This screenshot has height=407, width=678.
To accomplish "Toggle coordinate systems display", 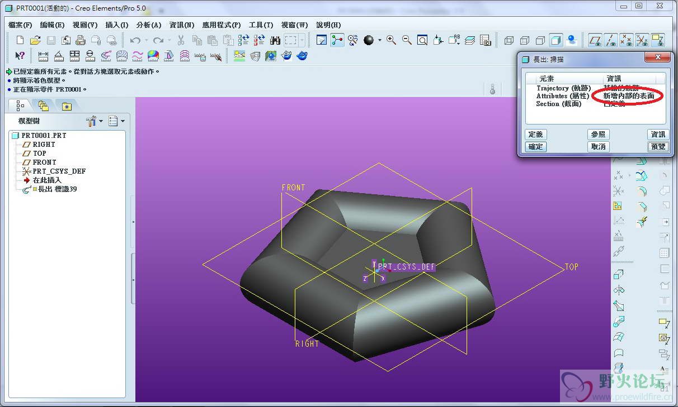I will (x=642, y=40).
